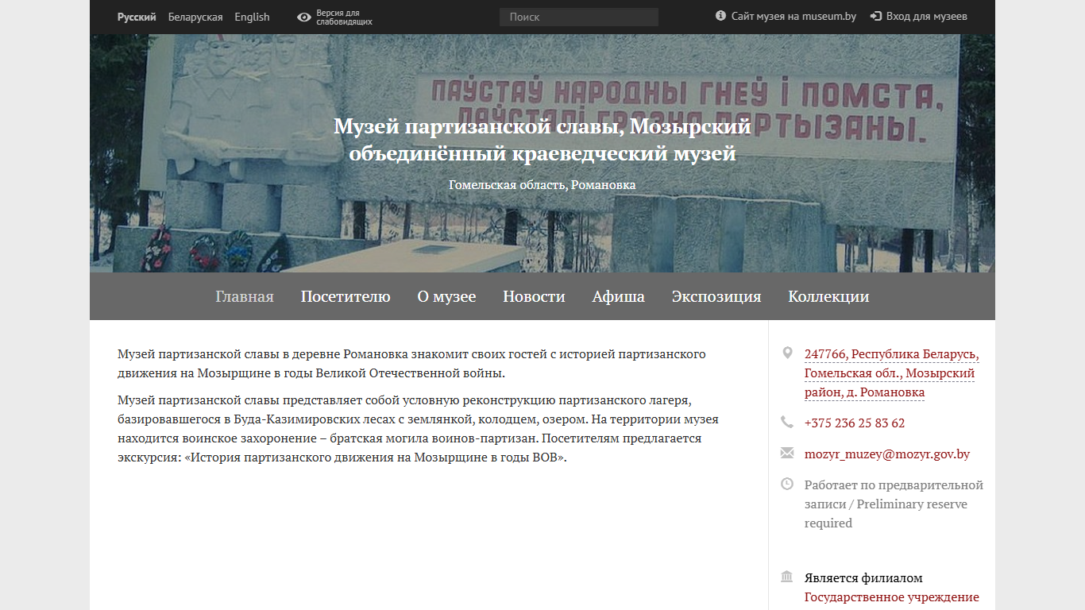Click the museum title heading on the banner

tap(542, 139)
